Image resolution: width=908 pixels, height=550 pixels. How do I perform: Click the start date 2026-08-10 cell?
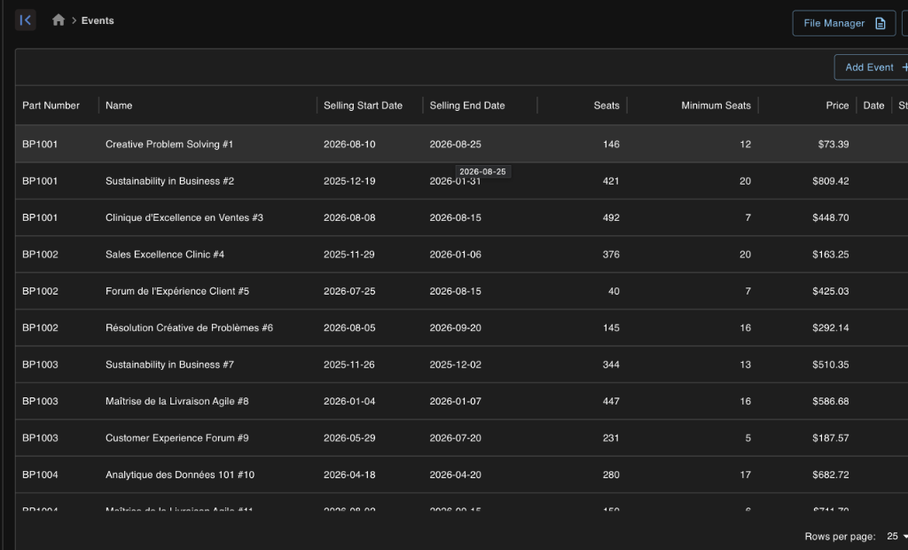click(349, 145)
